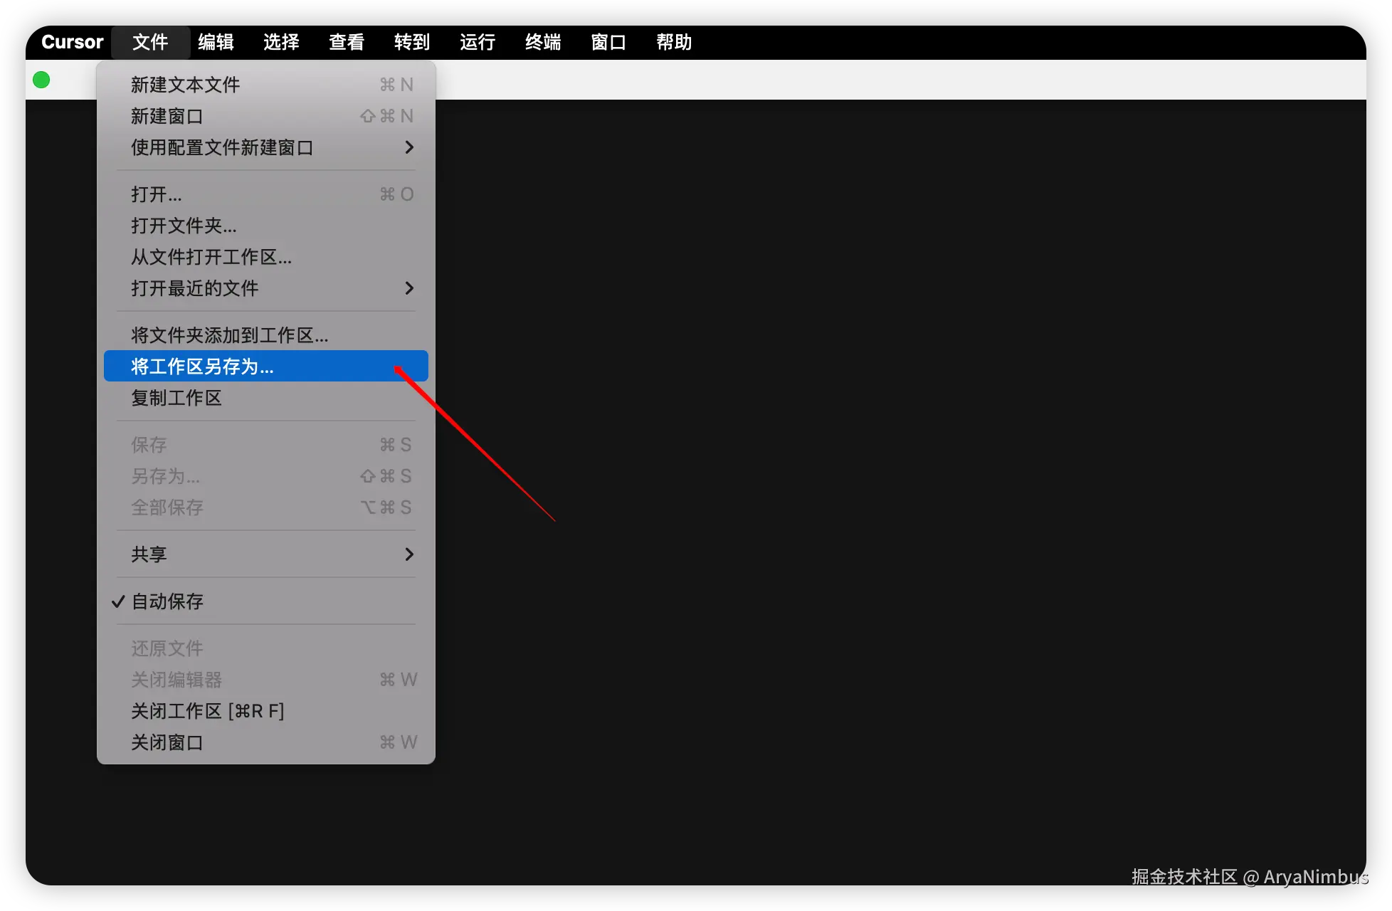The height and width of the screenshot is (911, 1392).
Task: Toggle the 自动保存 auto save option
Action: 168,601
